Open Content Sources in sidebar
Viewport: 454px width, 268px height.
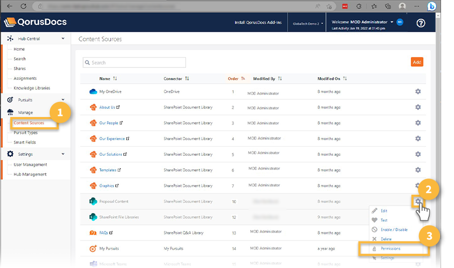tap(29, 123)
